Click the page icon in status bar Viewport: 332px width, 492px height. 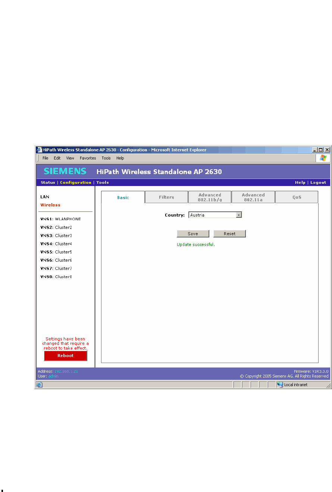pos(40,385)
